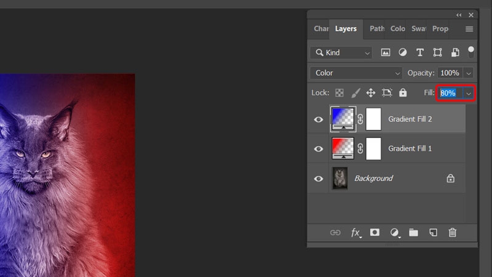Filter for adjustment layers icon
The width and height of the screenshot is (492, 277).
pyautogui.click(x=403, y=52)
